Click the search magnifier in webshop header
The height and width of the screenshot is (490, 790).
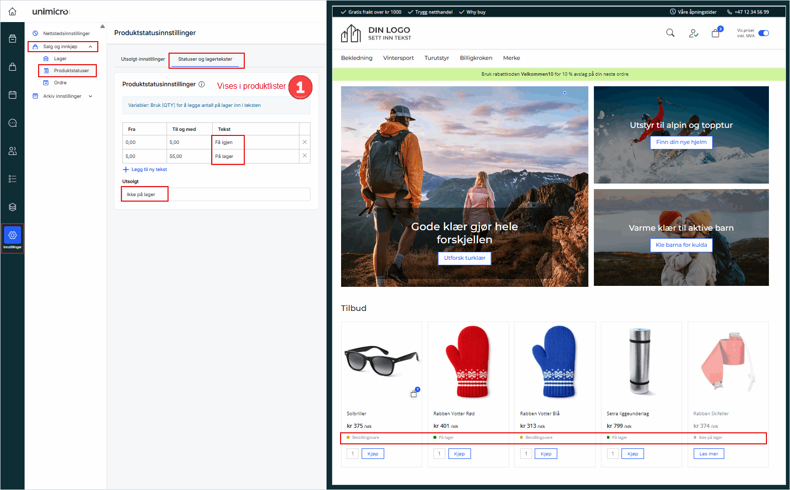670,33
